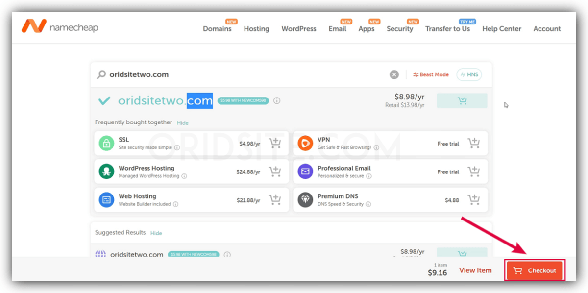
Task: Toggle the HNS option
Action: [469, 74]
